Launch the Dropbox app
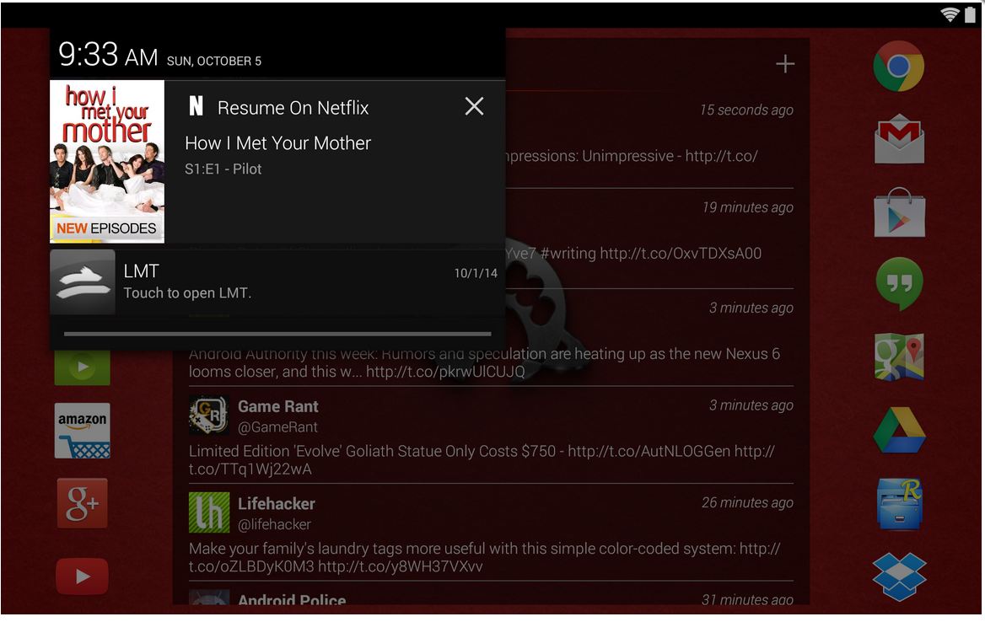This screenshot has width=985, height=622. [x=899, y=576]
